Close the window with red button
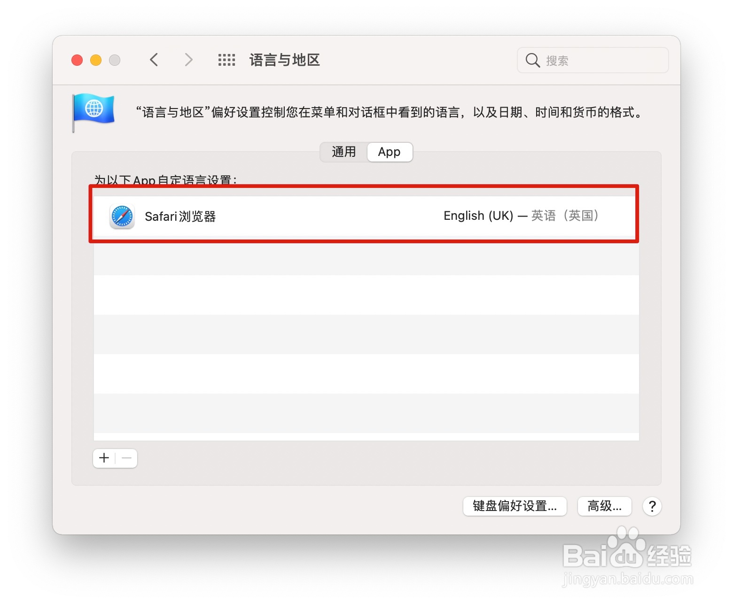The width and height of the screenshot is (733, 604). point(77,60)
